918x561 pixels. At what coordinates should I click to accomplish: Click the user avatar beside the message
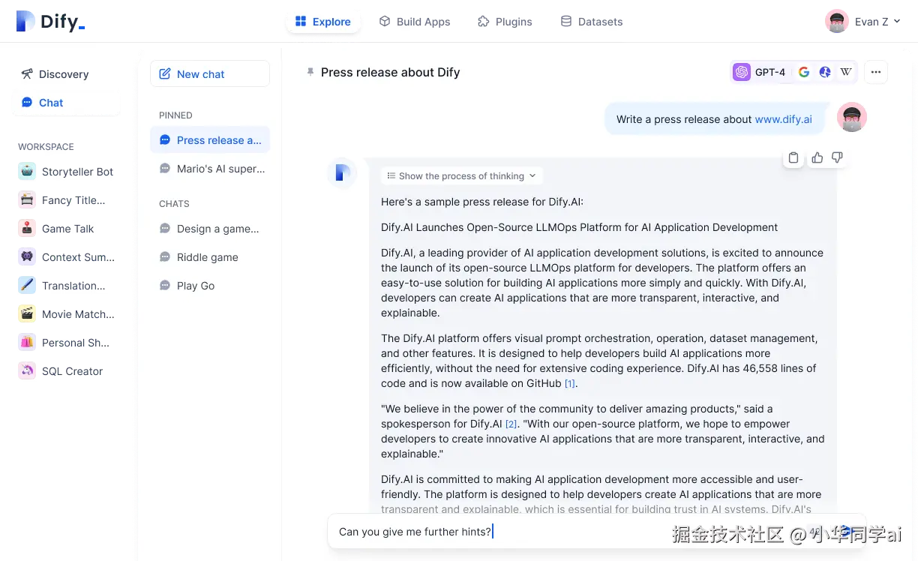click(x=852, y=118)
